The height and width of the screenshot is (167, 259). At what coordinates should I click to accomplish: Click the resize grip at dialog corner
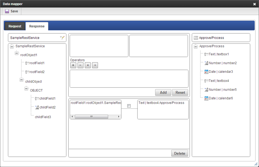point(256,164)
